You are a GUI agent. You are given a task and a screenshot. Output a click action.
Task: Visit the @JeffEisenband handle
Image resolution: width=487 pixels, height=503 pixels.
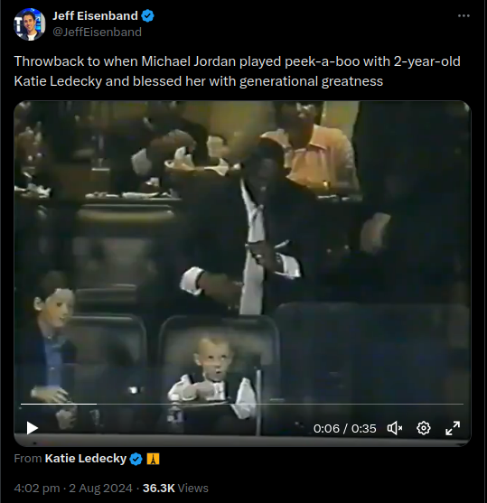point(97,33)
